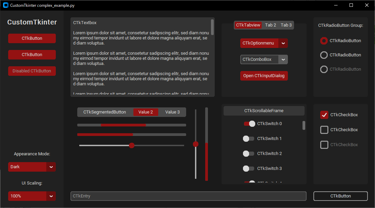Click the arrow icon on the 100% scaling selector
This screenshot has width=375, height=208.
(x=51, y=196)
